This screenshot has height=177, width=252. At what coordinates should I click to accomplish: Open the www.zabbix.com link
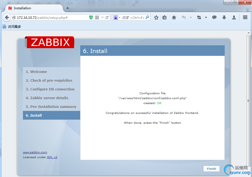point(35,152)
